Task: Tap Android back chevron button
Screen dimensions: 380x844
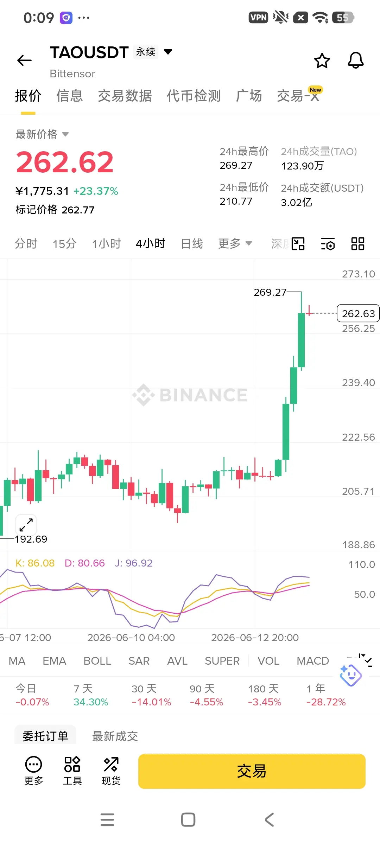Action: tap(269, 819)
